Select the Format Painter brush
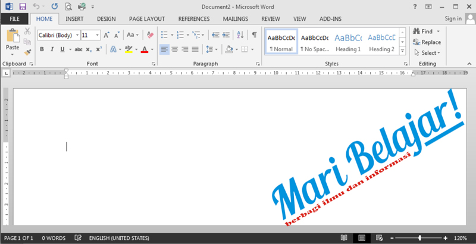 point(27,52)
